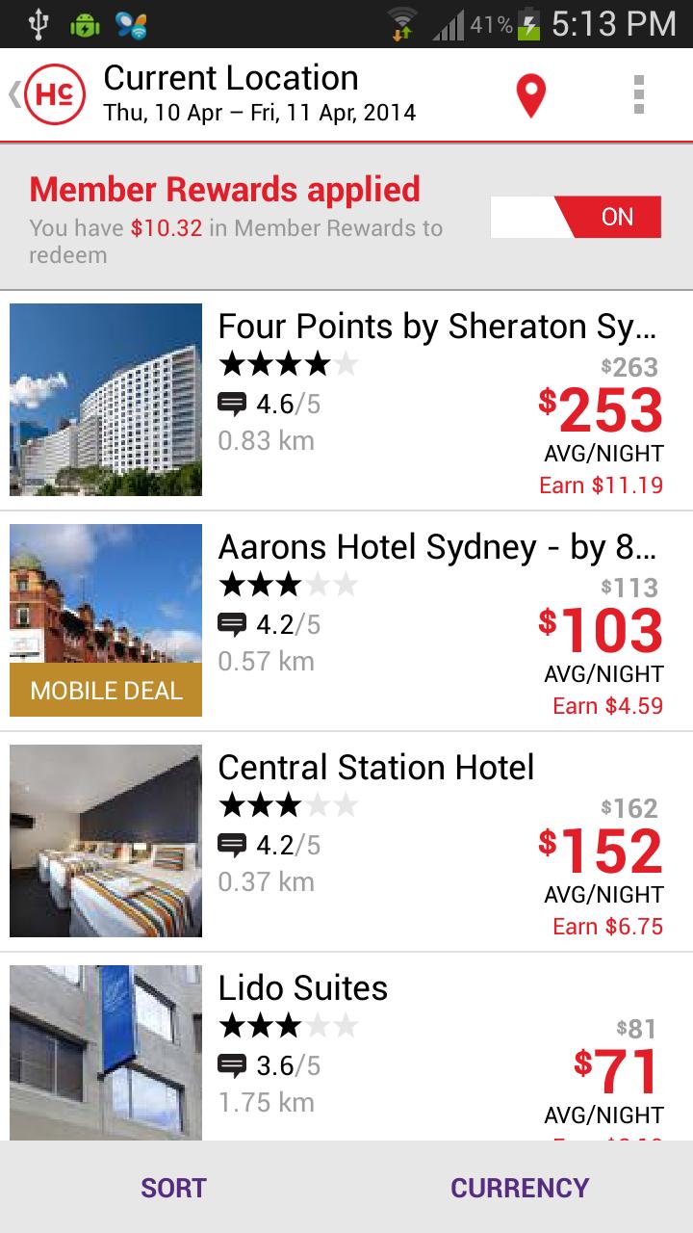
Task: Turn off the Member Rewards switch
Action: pos(576,217)
